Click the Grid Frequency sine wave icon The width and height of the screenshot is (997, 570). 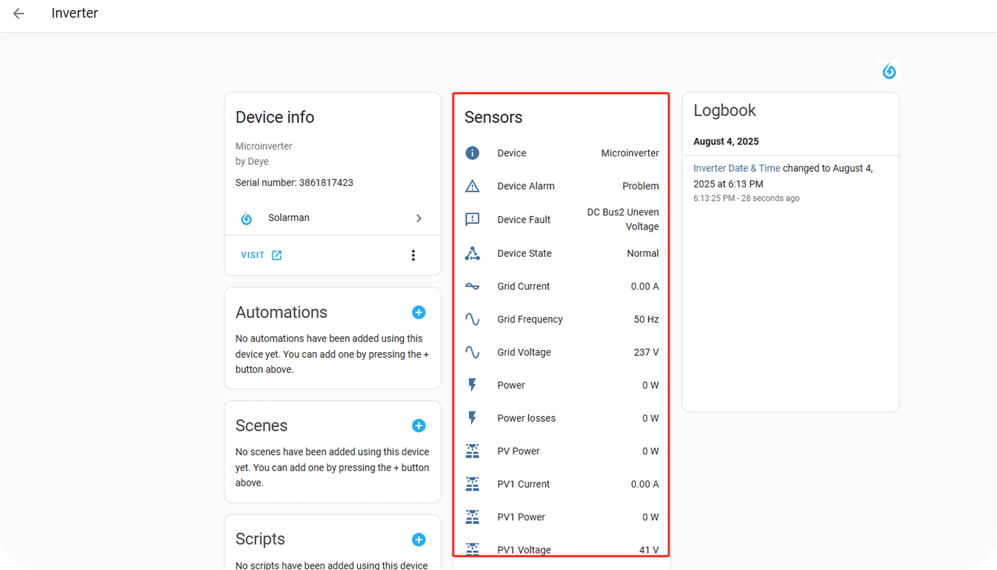(x=472, y=320)
